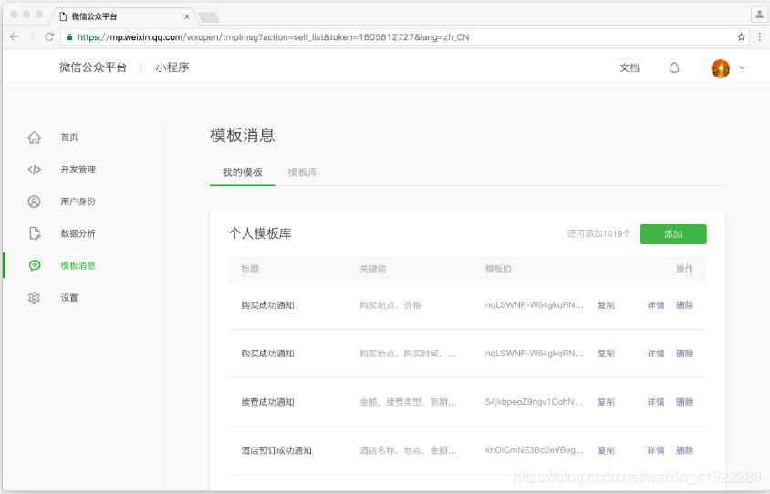Open the 开发管理 code brackets icon

pos(34,170)
